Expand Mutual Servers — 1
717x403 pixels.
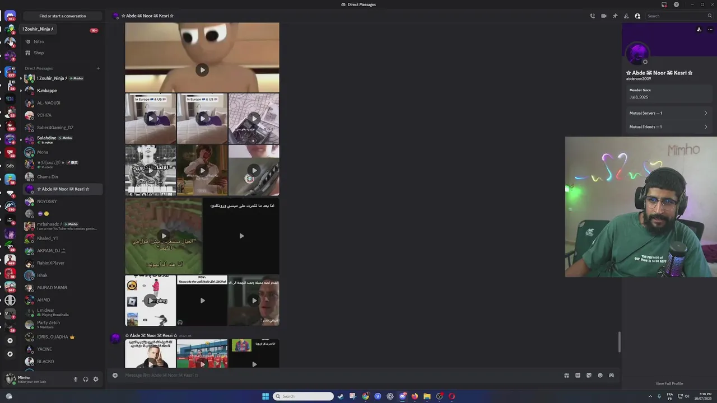[669, 113]
